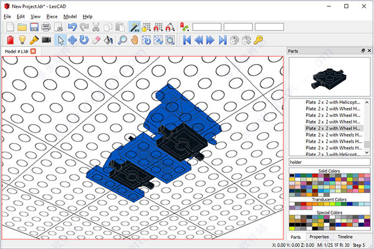The height and width of the screenshot is (249, 374).
Task: Choose the light bulb Light tool
Action: coord(22,40)
